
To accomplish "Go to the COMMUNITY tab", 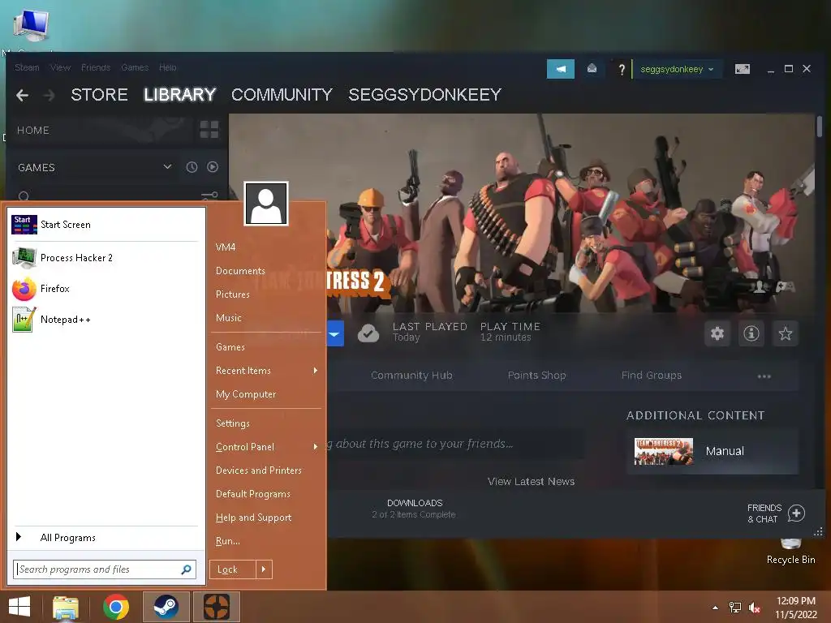I will tap(282, 95).
